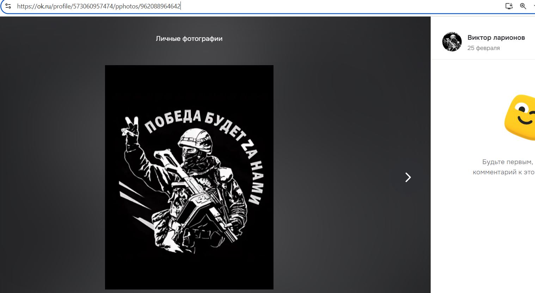Open the Виктор ларионов profile name link
Viewport: 535px width, 293px height.
[x=496, y=38]
